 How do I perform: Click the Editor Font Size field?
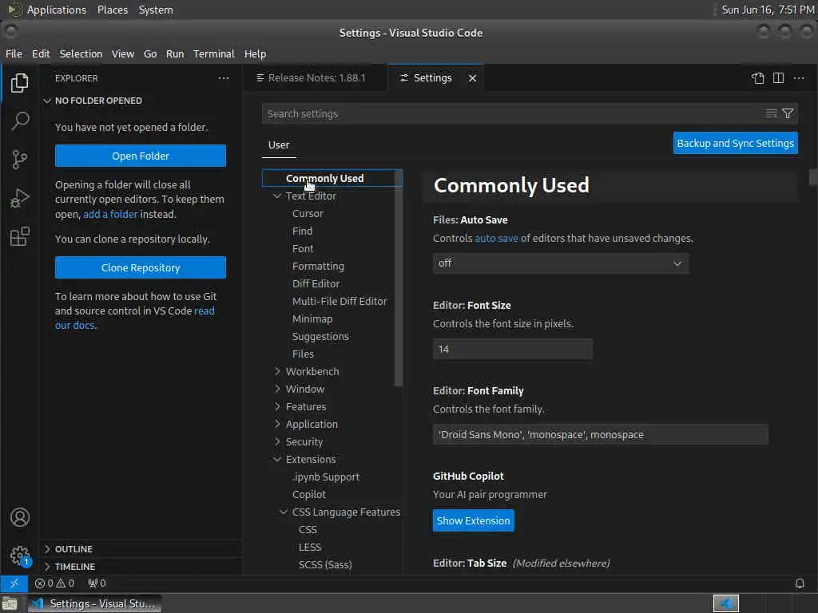[512, 349]
